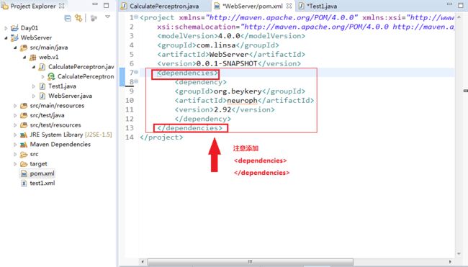Image resolution: width=468 pixels, height=267 pixels.
Task: Expand src/test/resources folder
Action: coord(15,125)
